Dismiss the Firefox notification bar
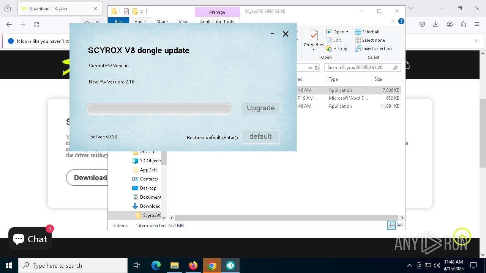 coord(477,41)
